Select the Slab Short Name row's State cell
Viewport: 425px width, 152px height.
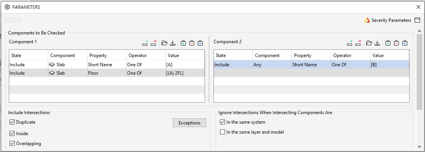(x=28, y=65)
